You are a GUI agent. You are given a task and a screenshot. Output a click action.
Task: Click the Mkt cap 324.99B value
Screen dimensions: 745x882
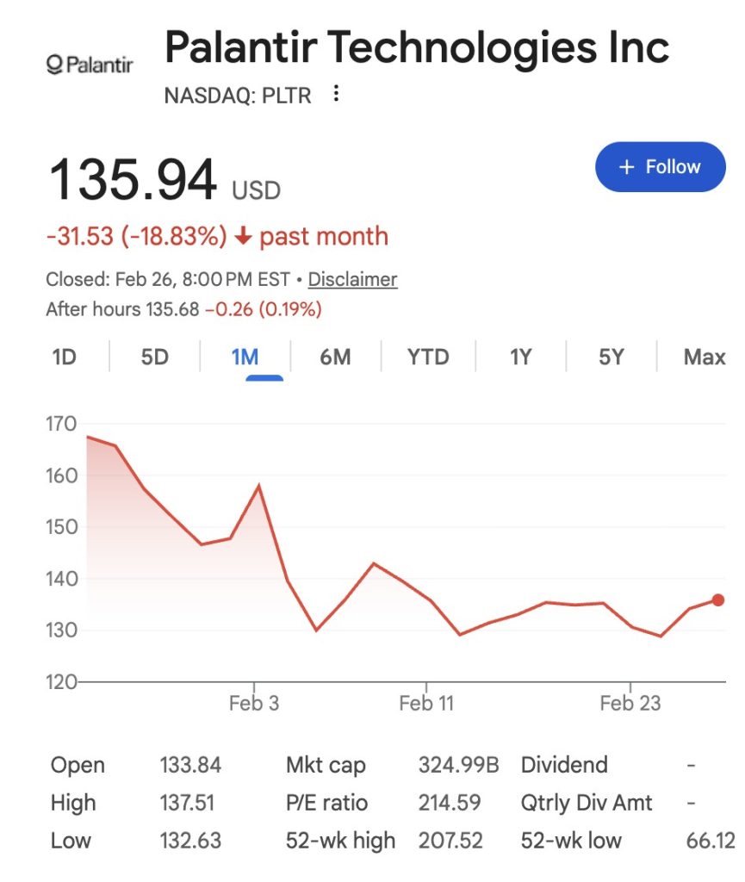click(458, 765)
